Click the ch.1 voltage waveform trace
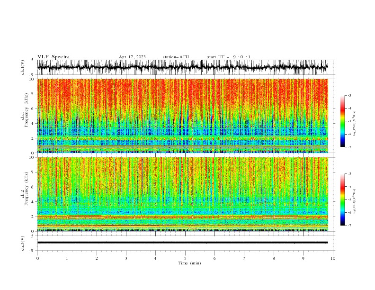375x290 pixels. coord(182,67)
